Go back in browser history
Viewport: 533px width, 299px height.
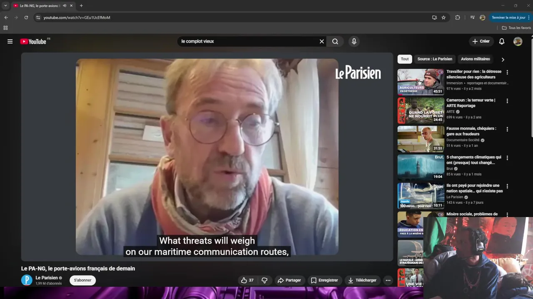[x=6, y=17]
